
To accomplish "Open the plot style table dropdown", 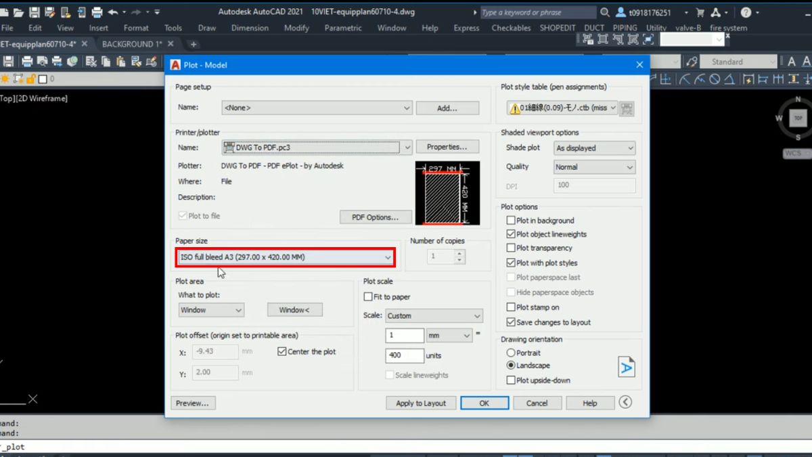I will [x=562, y=108].
